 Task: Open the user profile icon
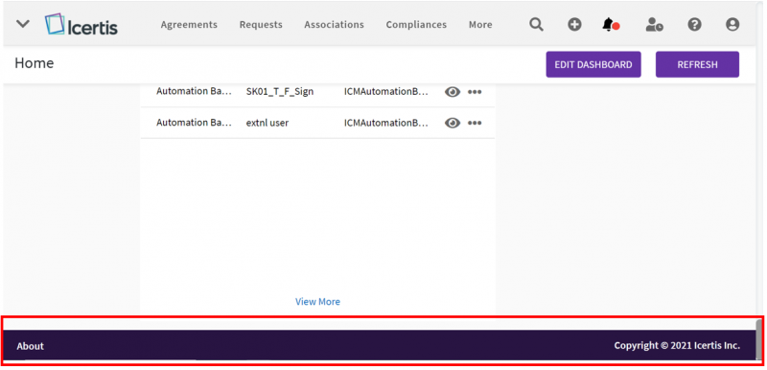(732, 24)
